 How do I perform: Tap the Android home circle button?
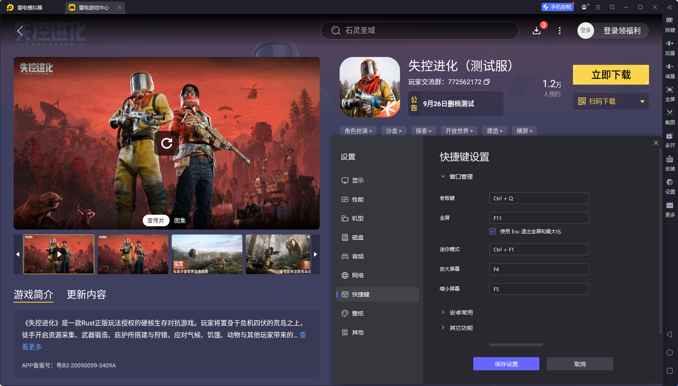670,353
